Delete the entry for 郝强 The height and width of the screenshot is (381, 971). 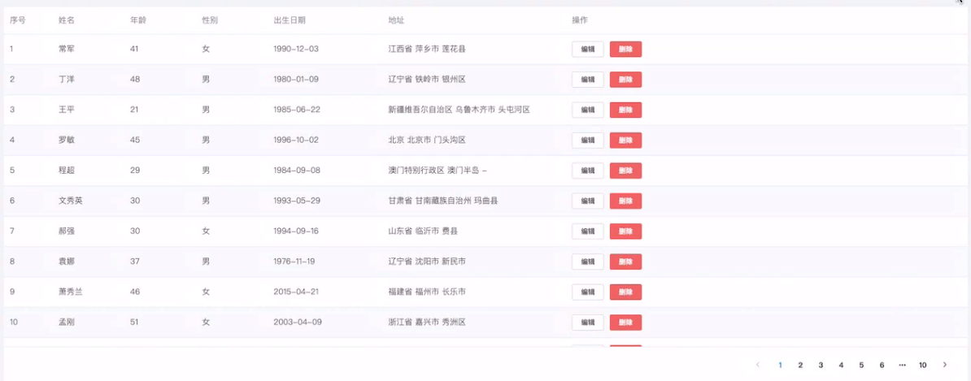tap(625, 232)
